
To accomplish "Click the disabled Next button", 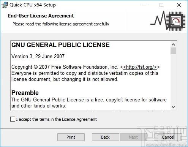I will pyautogui.click(x=133, y=137).
